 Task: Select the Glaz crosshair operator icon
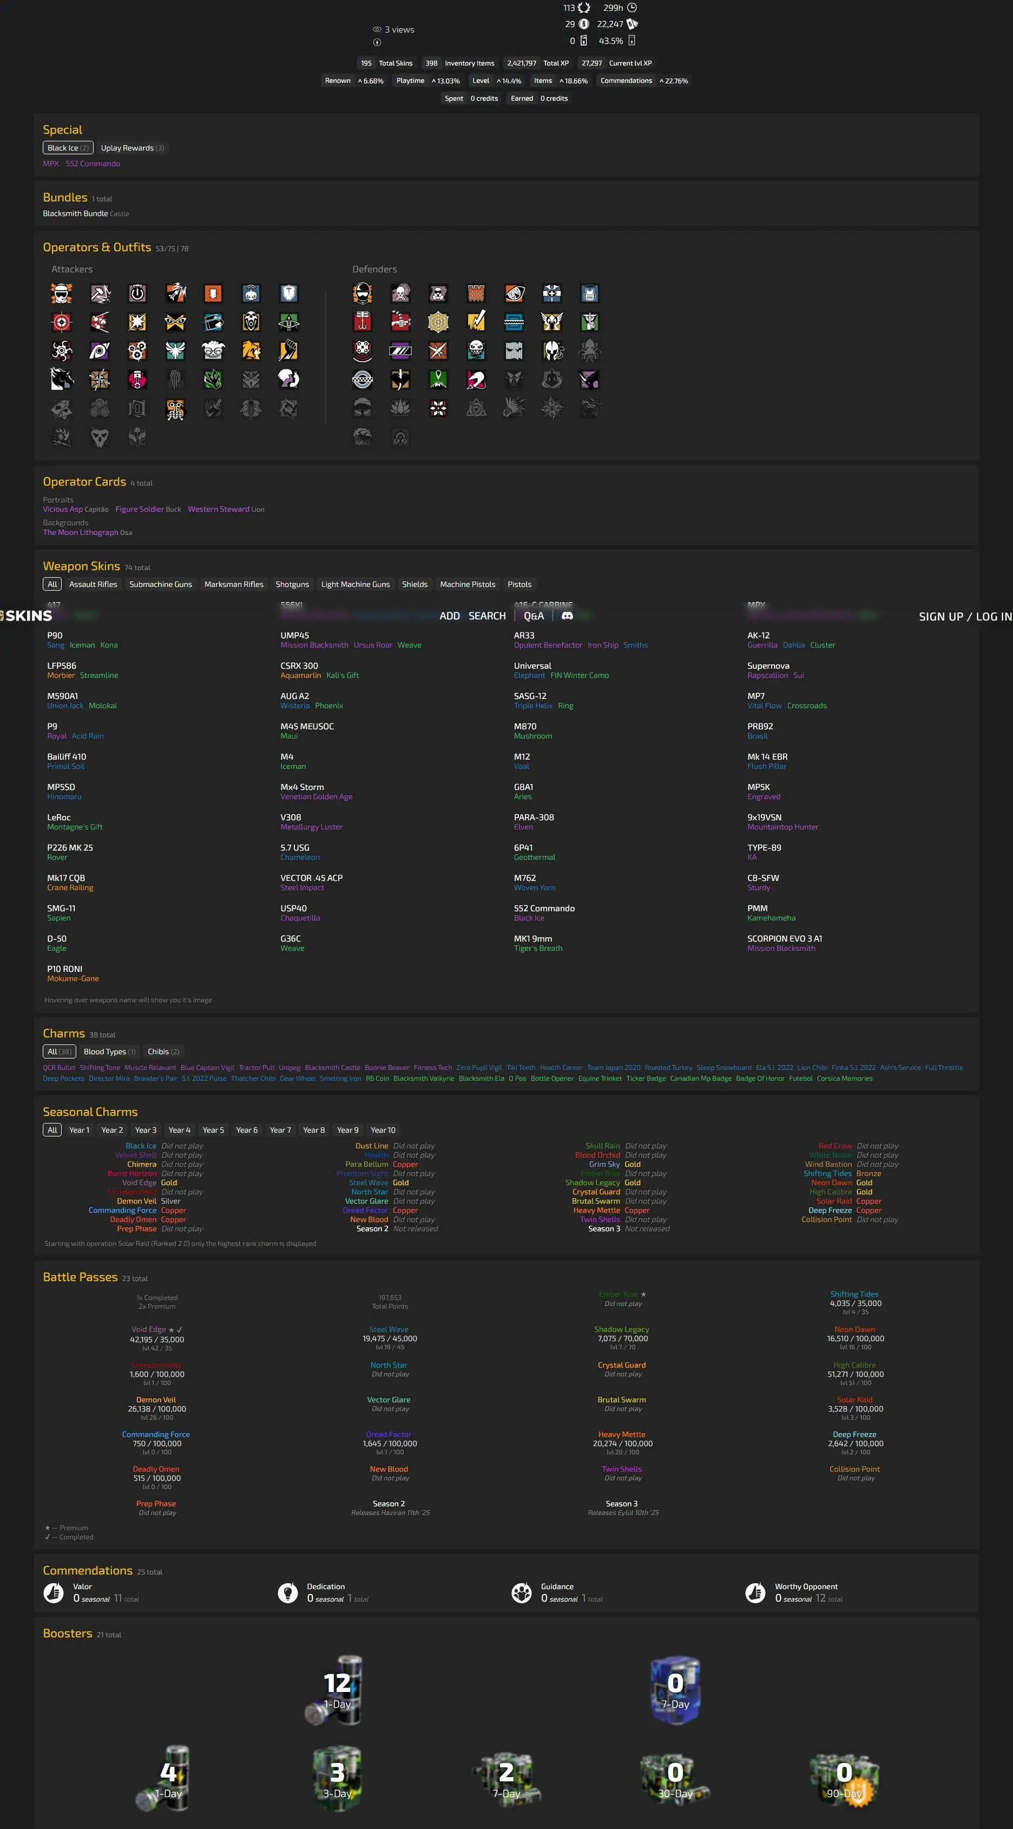[x=62, y=322]
